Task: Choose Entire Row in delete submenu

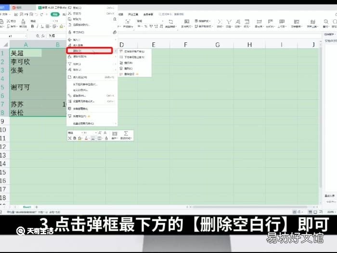Action: (134, 63)
